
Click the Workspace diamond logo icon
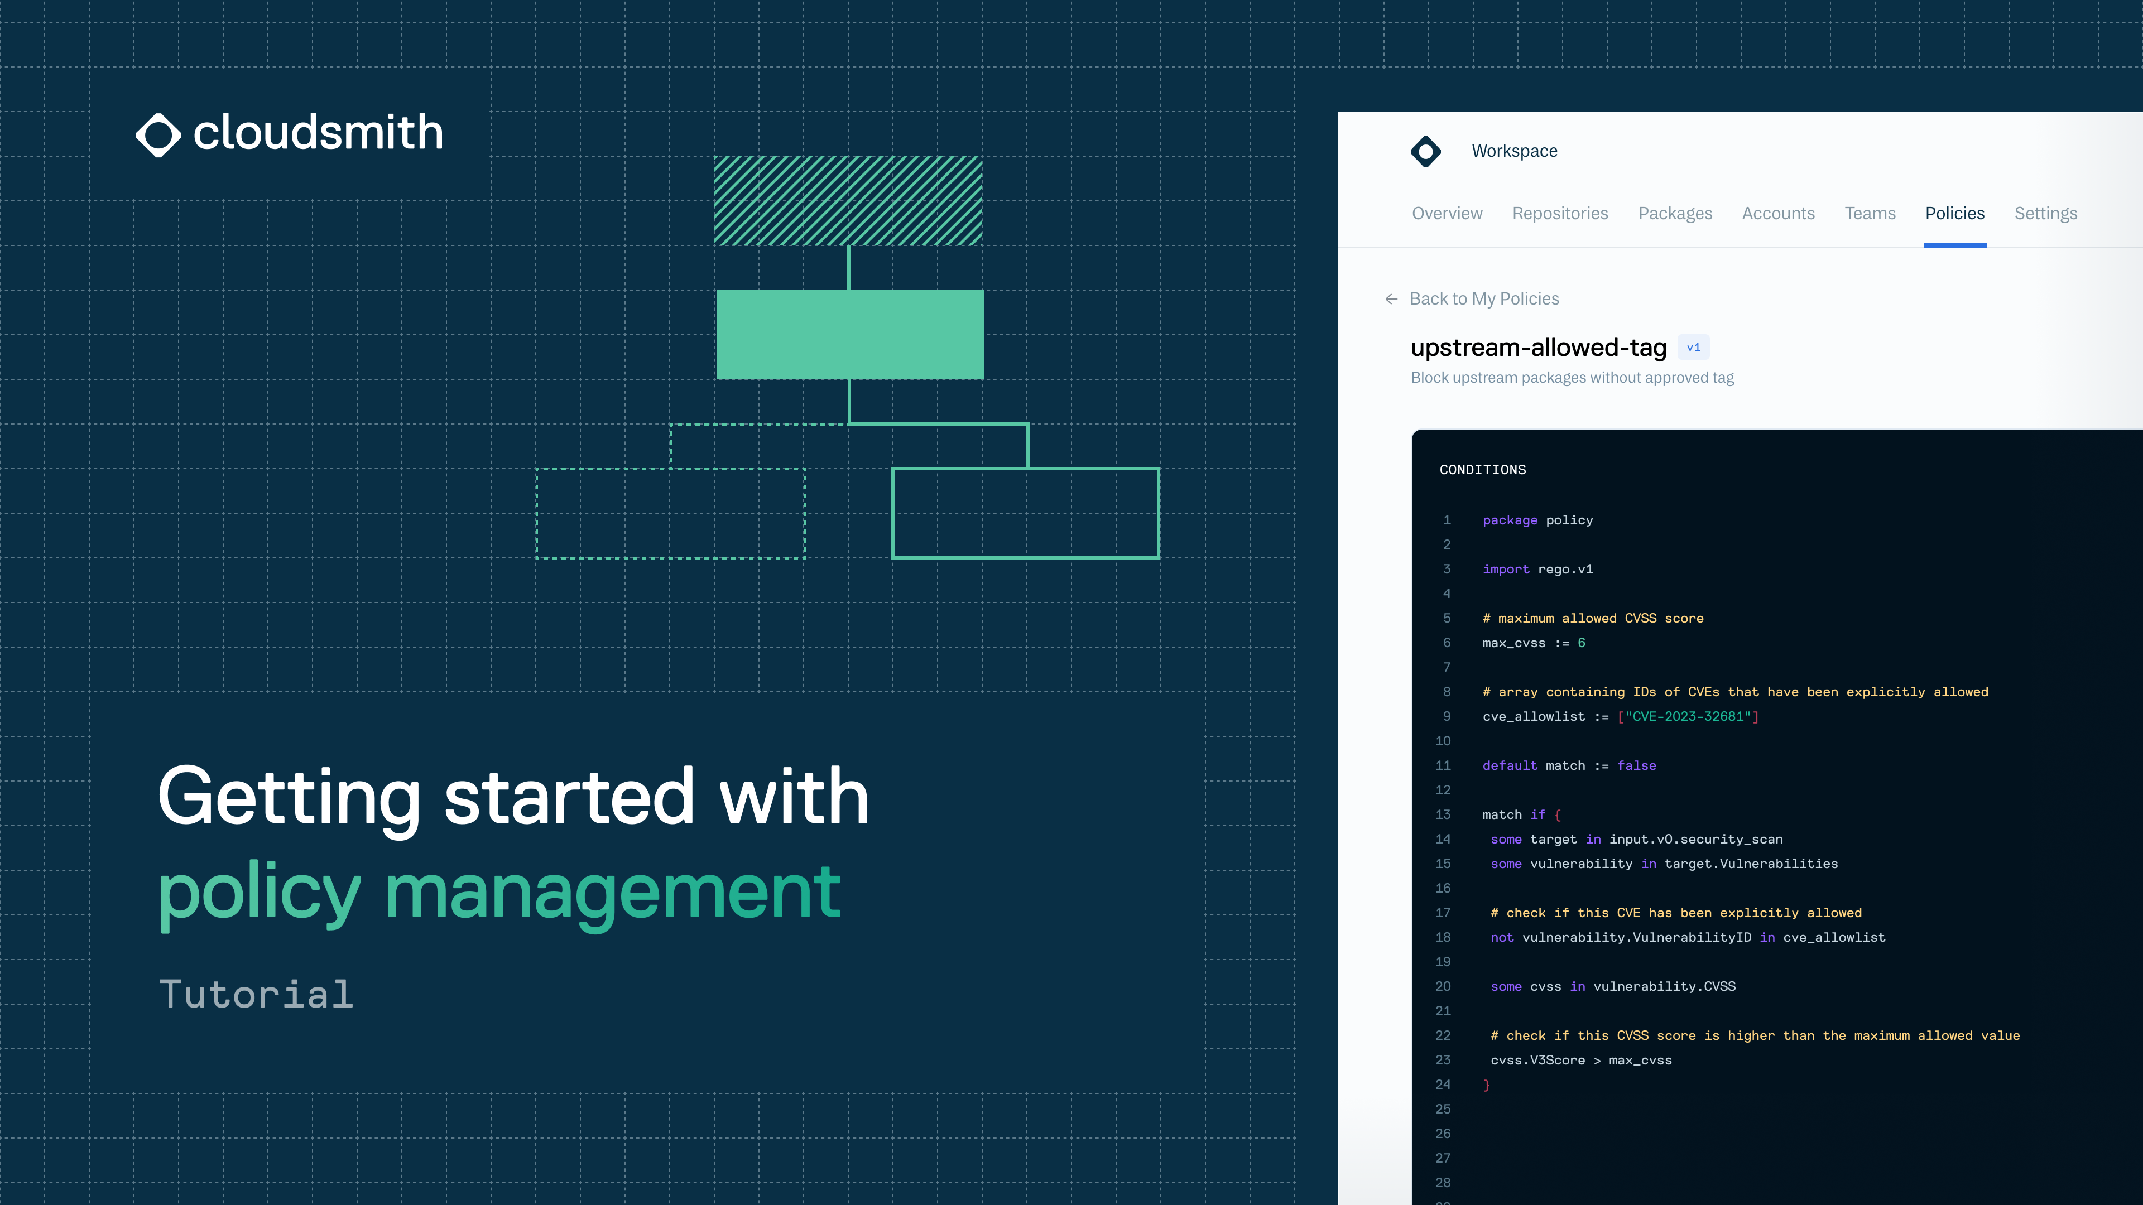(1425, 151)
